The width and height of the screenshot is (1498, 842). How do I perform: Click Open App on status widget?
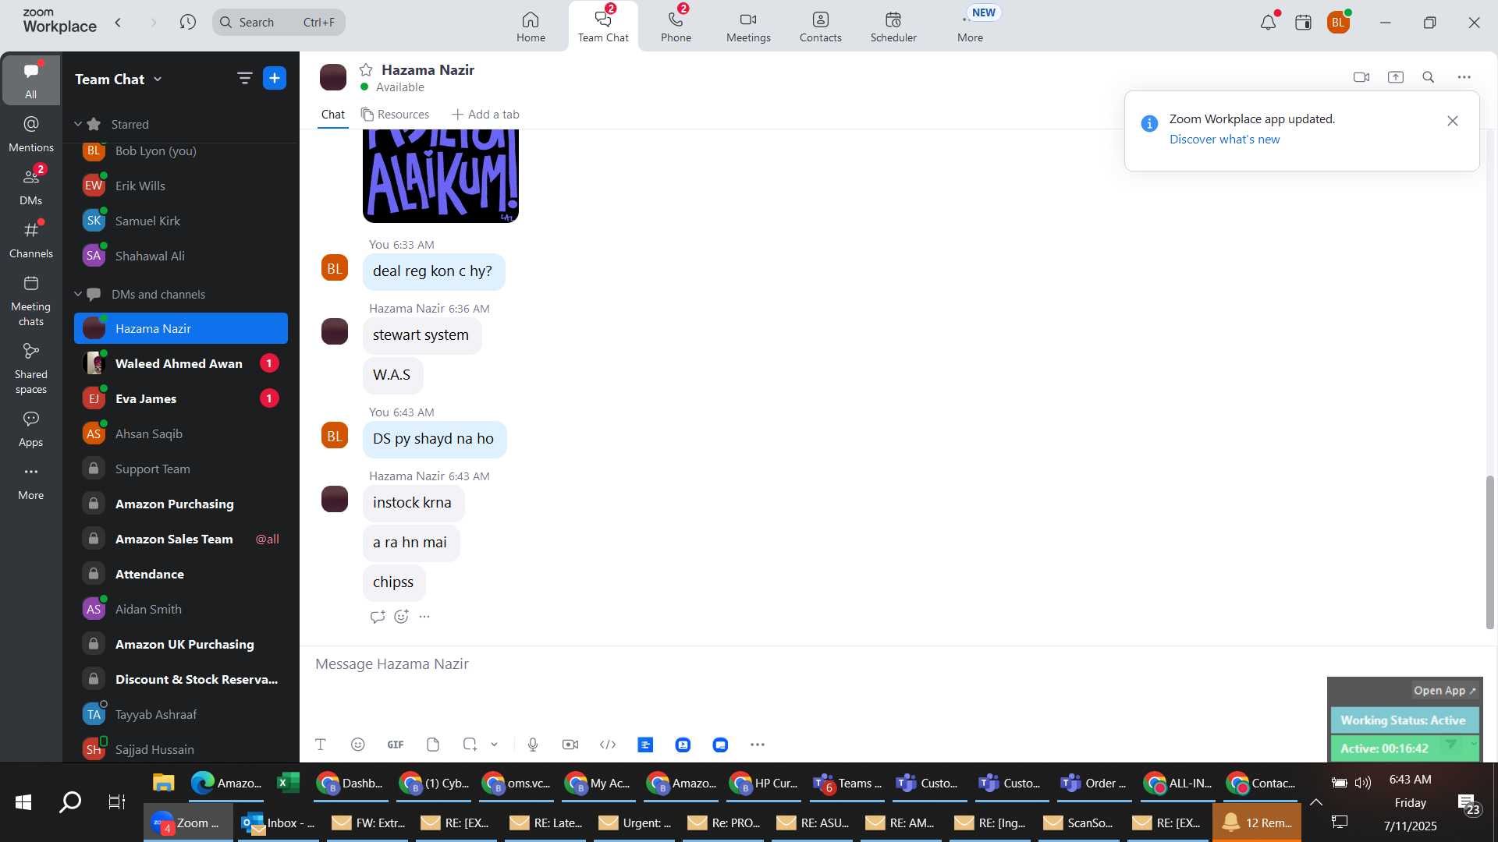click(1444, 691)
